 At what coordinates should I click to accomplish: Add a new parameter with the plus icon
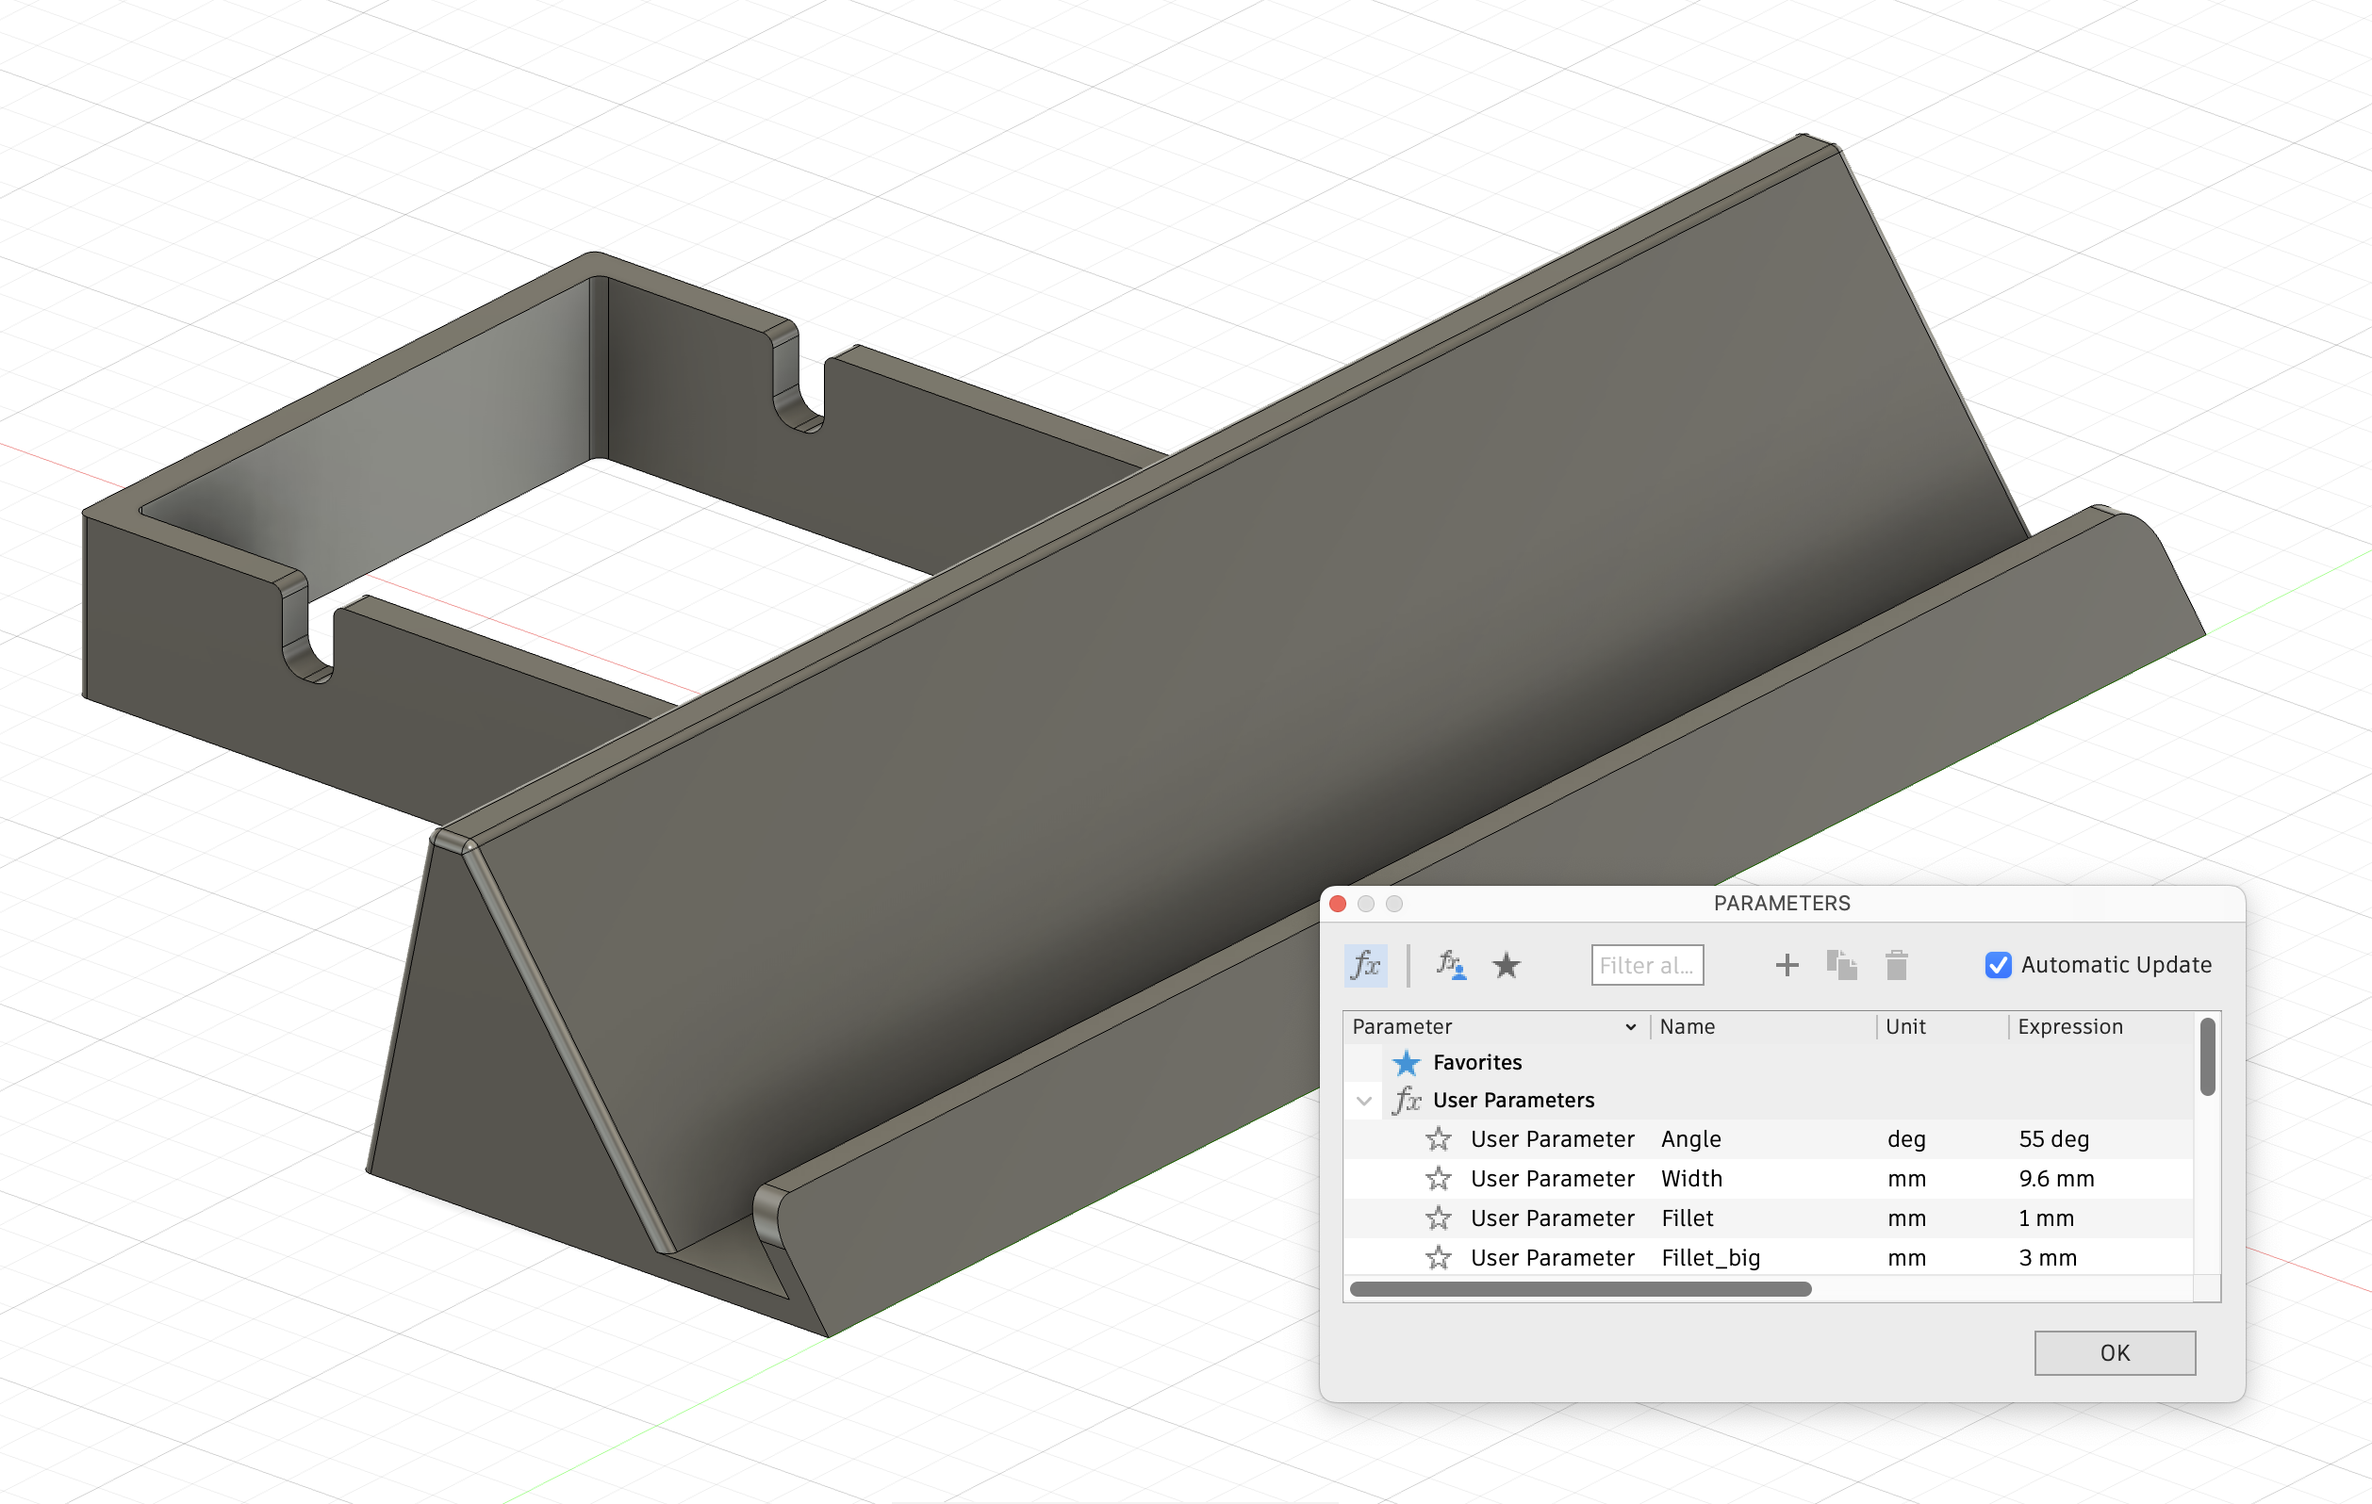tap(1786, 965)
